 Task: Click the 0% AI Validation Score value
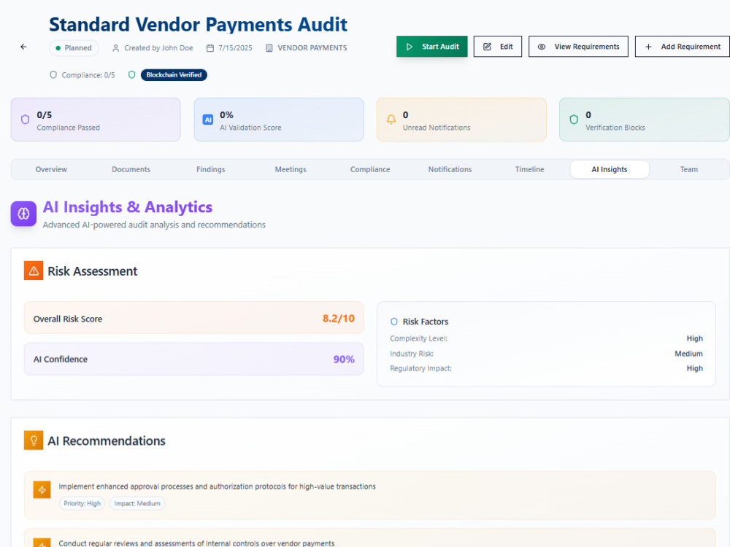click(x=226, y=115)
